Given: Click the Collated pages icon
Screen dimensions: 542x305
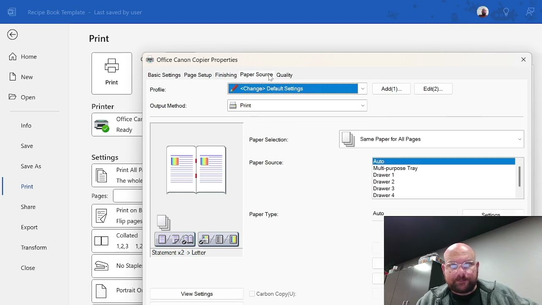Looking at the screenshot, I should [x=102, y=241].
